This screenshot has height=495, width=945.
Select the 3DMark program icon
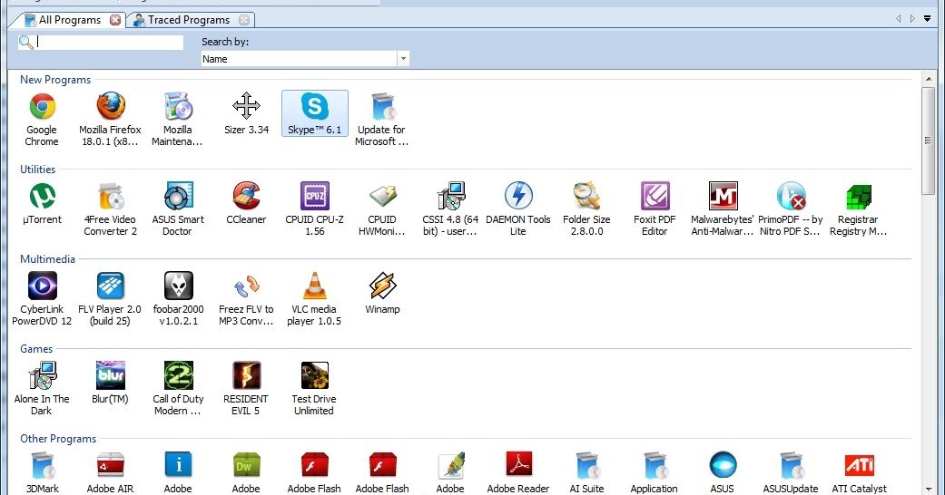(42, 465)
